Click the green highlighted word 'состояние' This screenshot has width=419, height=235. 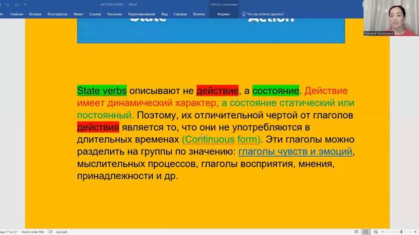click(276, 91)
